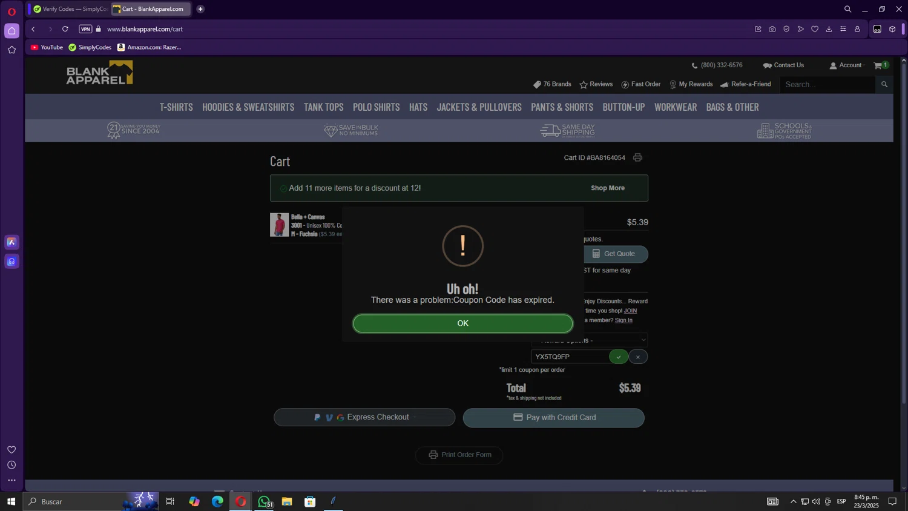908x511 pixels.
Task: Open SimplyCodes bookmark
Action: pos(90,47)
